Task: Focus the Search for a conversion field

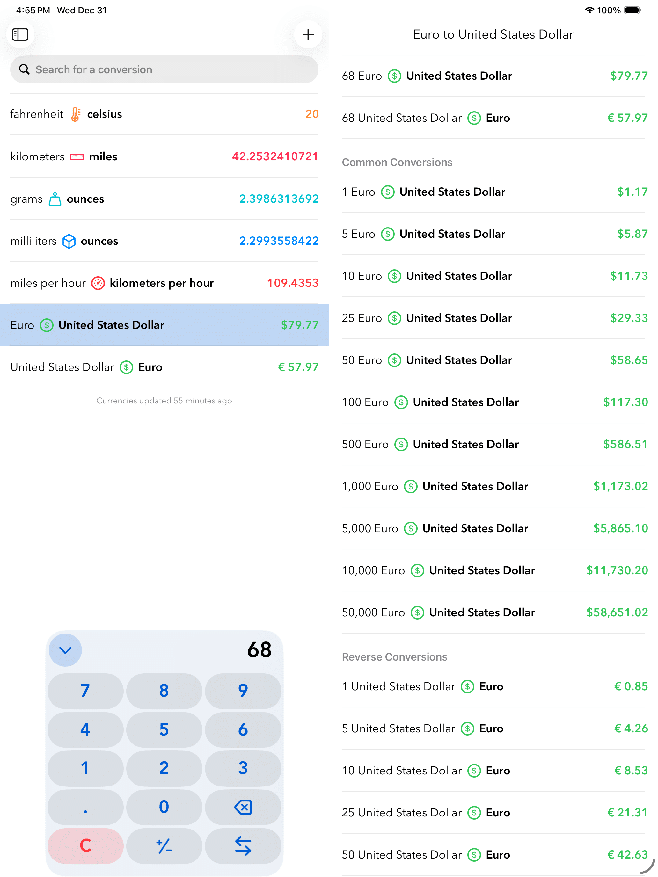Action: [x=164, y=70]
